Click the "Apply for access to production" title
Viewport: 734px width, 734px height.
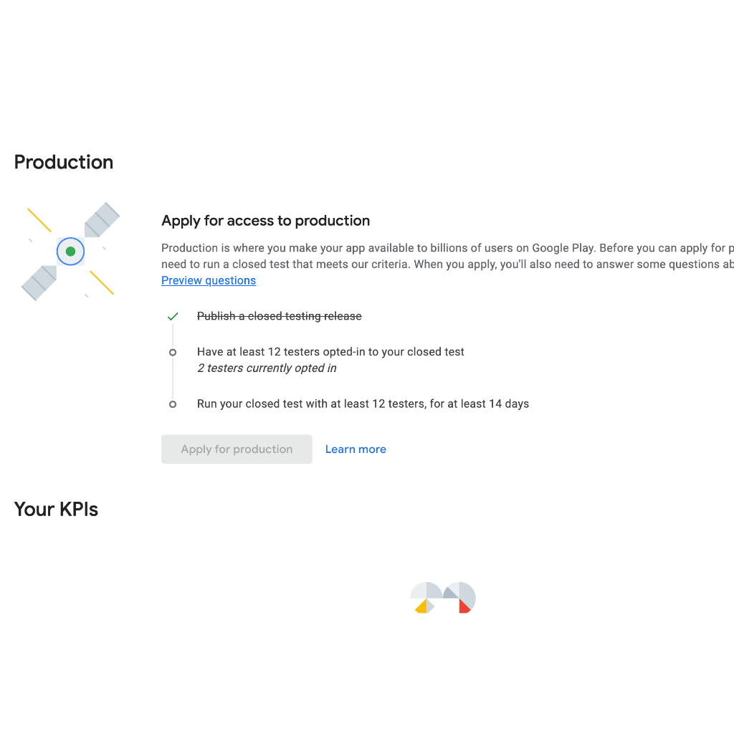pyautogui.click(x=266, y=221)
